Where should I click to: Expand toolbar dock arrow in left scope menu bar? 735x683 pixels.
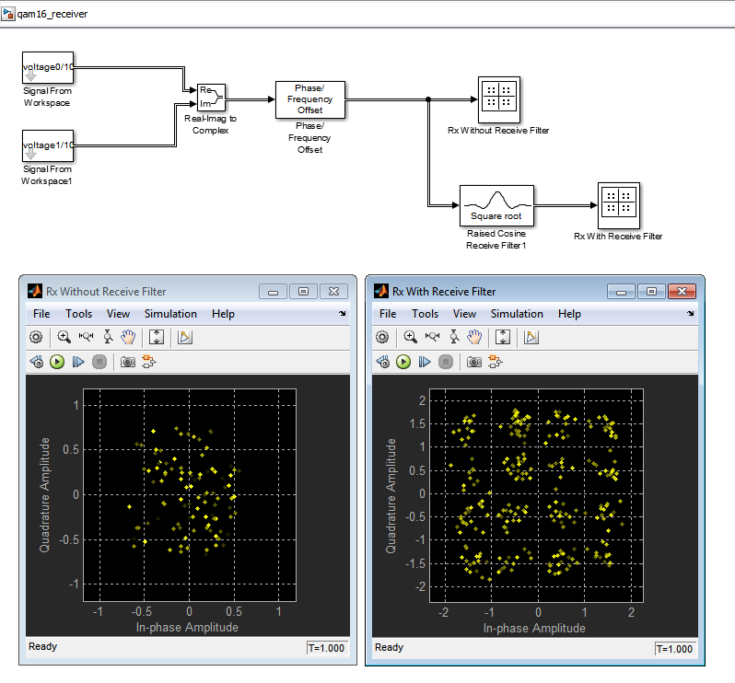[343, 313]
